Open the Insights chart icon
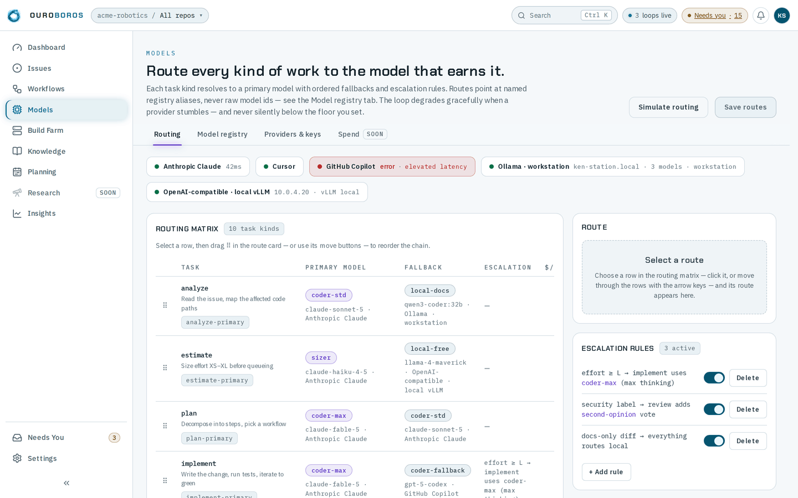Viewport: 798px width, 498px height. click(x=17, y=214)
